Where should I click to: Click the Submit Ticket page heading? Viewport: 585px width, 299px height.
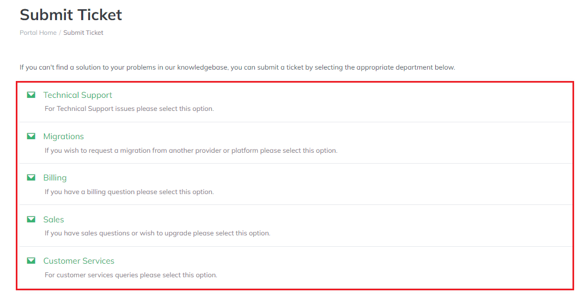click(x=71, y=15)
